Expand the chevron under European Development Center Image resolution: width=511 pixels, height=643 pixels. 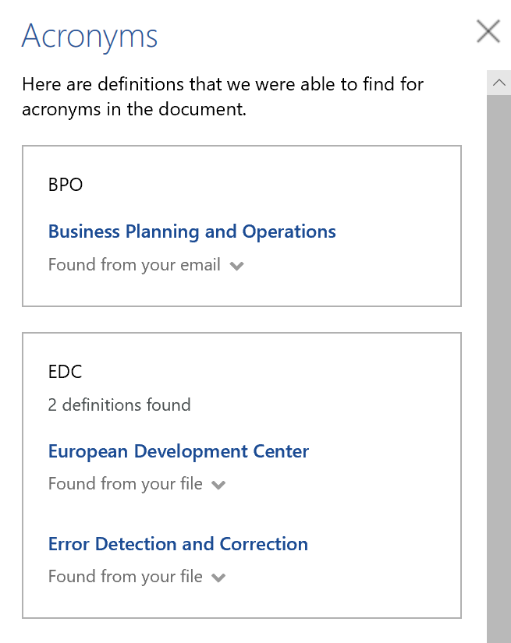tap(219, 485)
